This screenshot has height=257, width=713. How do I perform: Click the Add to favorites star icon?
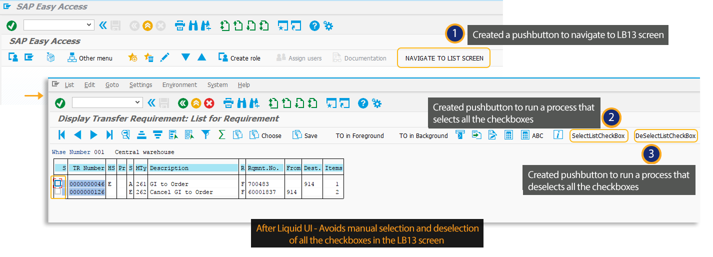[132, 58]
